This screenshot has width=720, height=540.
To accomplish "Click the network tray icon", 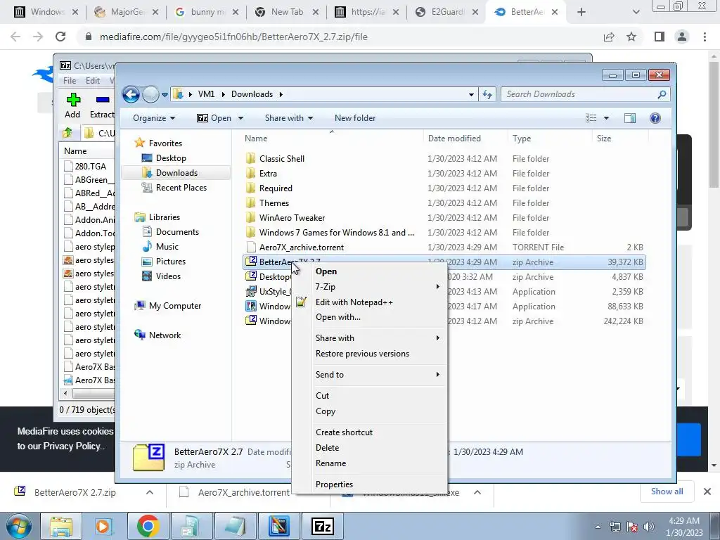I will point(615,527).
